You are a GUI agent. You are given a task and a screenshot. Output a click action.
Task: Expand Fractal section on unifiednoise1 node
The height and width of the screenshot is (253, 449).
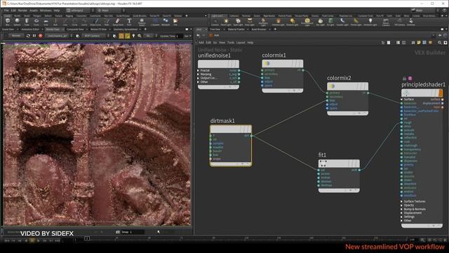point(198,70)
